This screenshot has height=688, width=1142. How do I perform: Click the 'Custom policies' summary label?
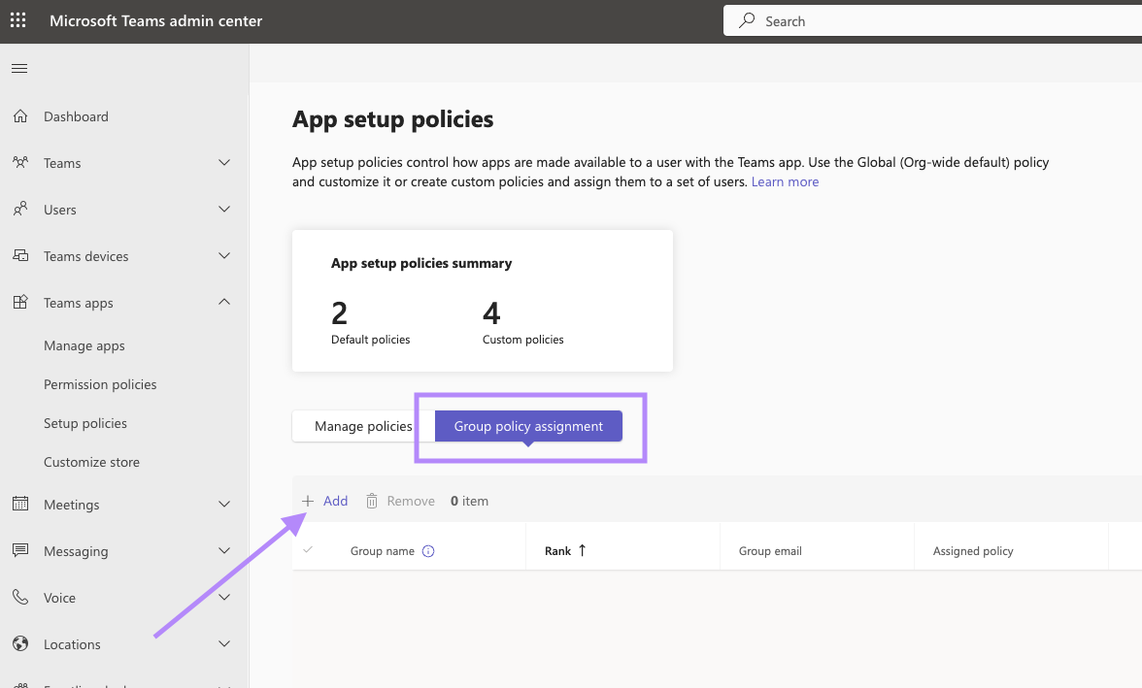coord(522,340)
